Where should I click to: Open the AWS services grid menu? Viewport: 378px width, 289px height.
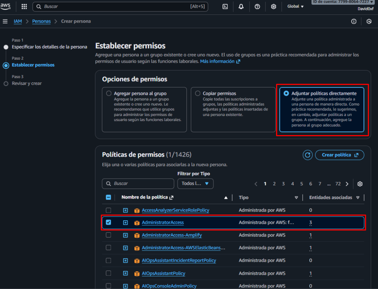coord(24,7)
